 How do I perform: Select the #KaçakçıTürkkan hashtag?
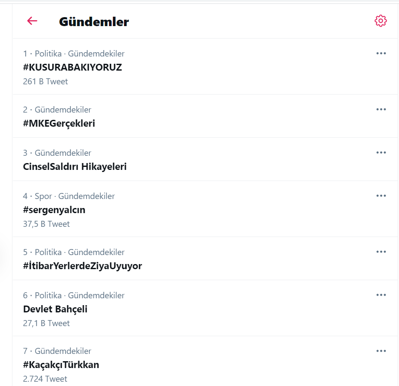pyautogui.click(x=61, y=365)
